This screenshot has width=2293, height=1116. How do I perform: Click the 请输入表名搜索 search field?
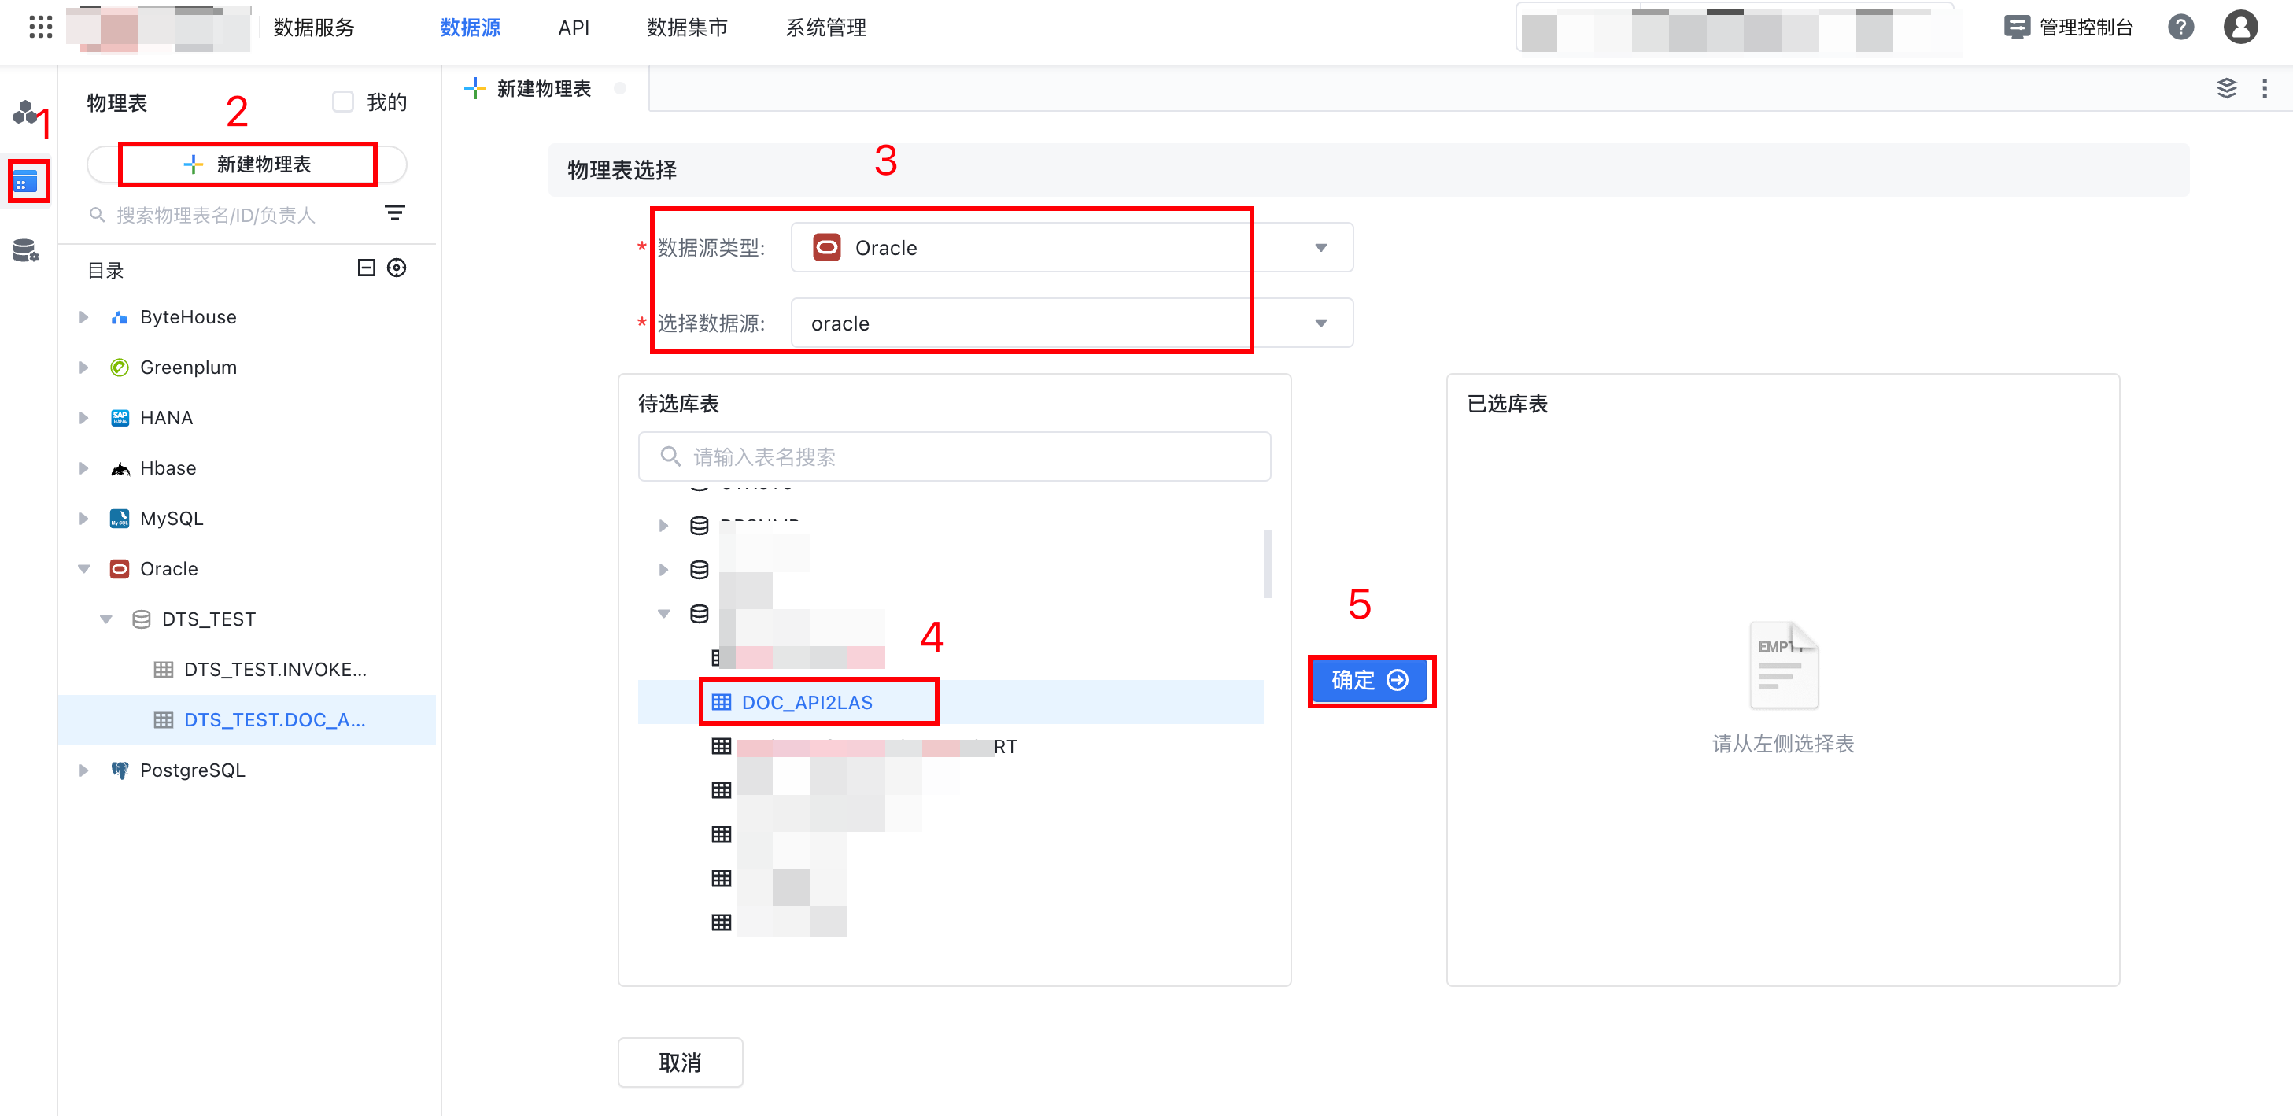[954, 456]
